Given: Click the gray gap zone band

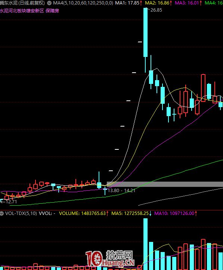Looking at the screenshot, I should click(x=165, y=184).
